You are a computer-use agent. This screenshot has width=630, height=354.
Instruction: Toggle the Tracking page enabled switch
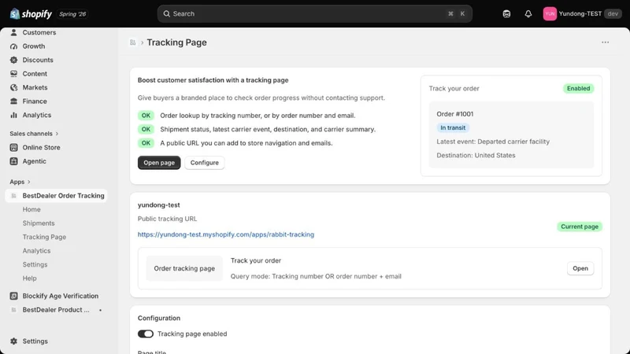tap(146, 334)
